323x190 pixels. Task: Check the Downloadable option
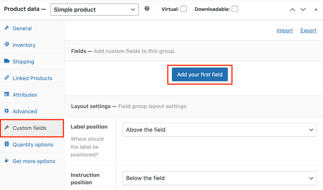pos(235,9)
